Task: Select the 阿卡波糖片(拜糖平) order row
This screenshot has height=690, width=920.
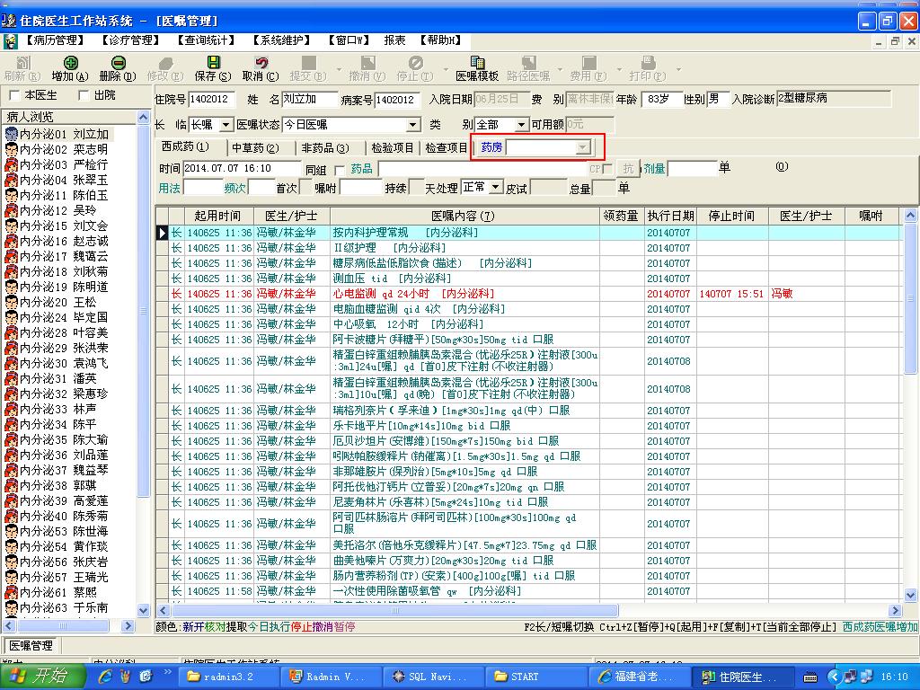Action: click(528, 339)
